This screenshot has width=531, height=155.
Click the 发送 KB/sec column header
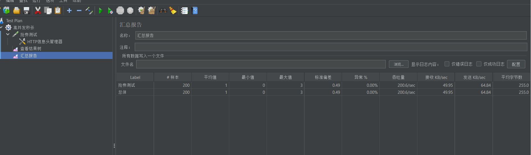tap(474, 77)
